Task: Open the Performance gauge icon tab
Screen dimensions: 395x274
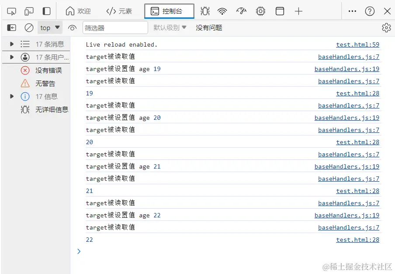Action: [x=241, y=11]
